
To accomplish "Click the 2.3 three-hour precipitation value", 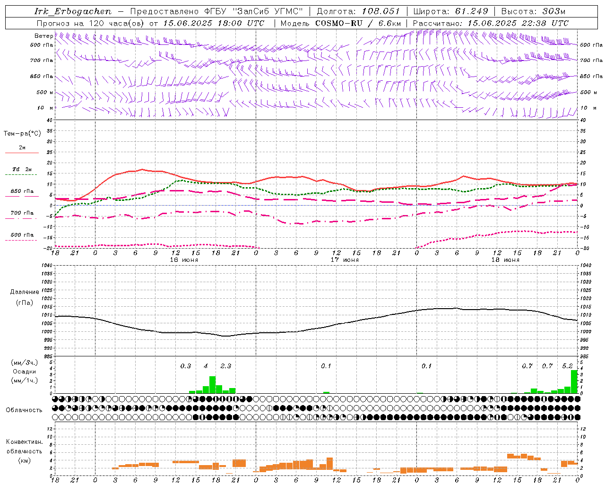I will click(x=226, y=366).
